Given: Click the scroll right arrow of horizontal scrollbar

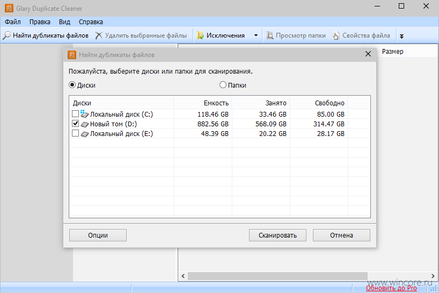Looking at the screenshot, I should coord(433,276).
